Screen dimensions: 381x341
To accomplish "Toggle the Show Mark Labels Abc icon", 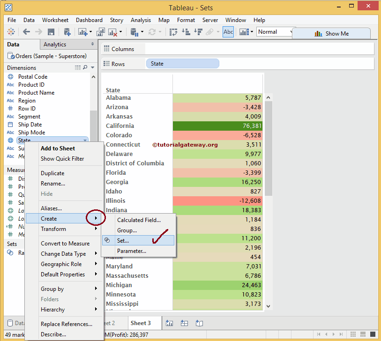I will pos(228,32).
